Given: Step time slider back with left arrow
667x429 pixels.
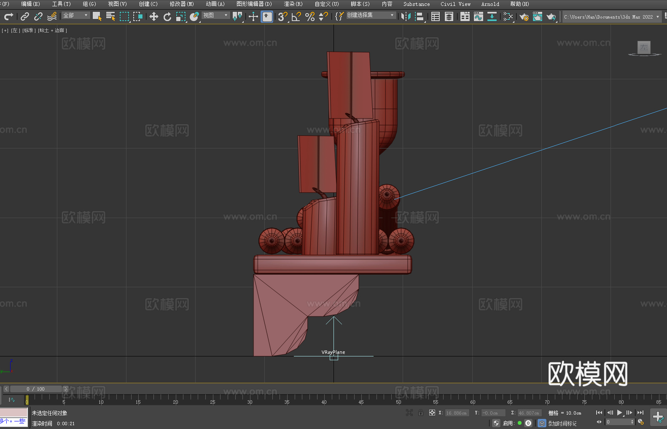Looking at the screenshot, I should click(x=6, y=389).
